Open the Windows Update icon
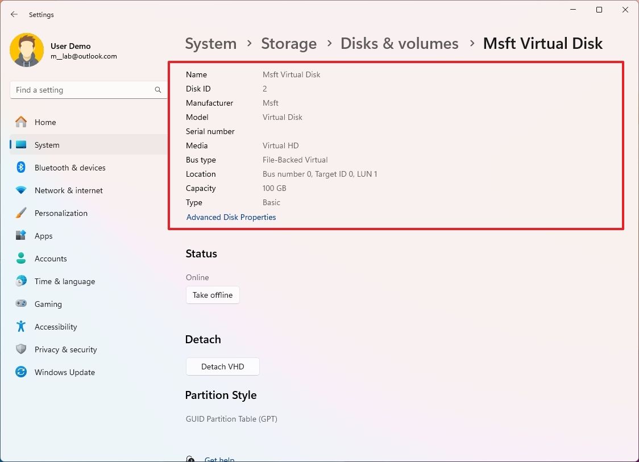The height and width of the screenshot is (462, 639). pyautogui.click(x=20, y=372)
